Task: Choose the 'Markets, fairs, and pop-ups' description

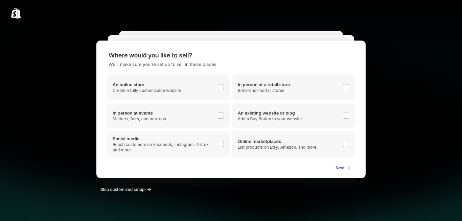Action: coord(139,119)
